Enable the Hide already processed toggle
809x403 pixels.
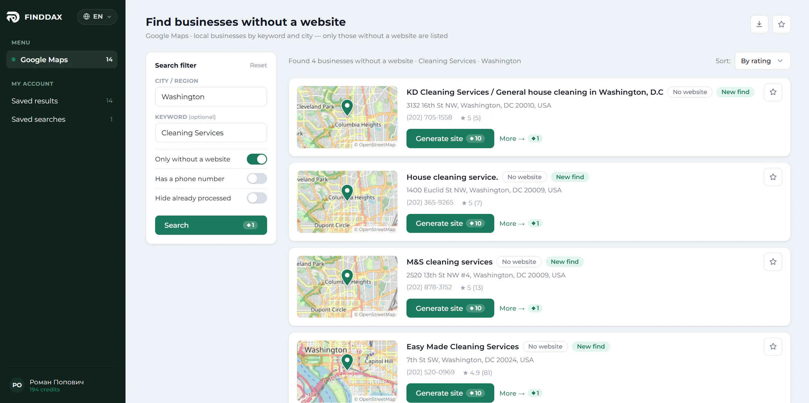tap(257, 198)
